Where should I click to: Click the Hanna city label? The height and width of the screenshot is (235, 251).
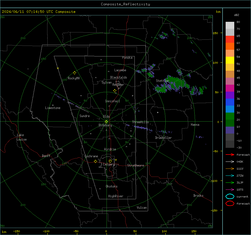point(195,125)
